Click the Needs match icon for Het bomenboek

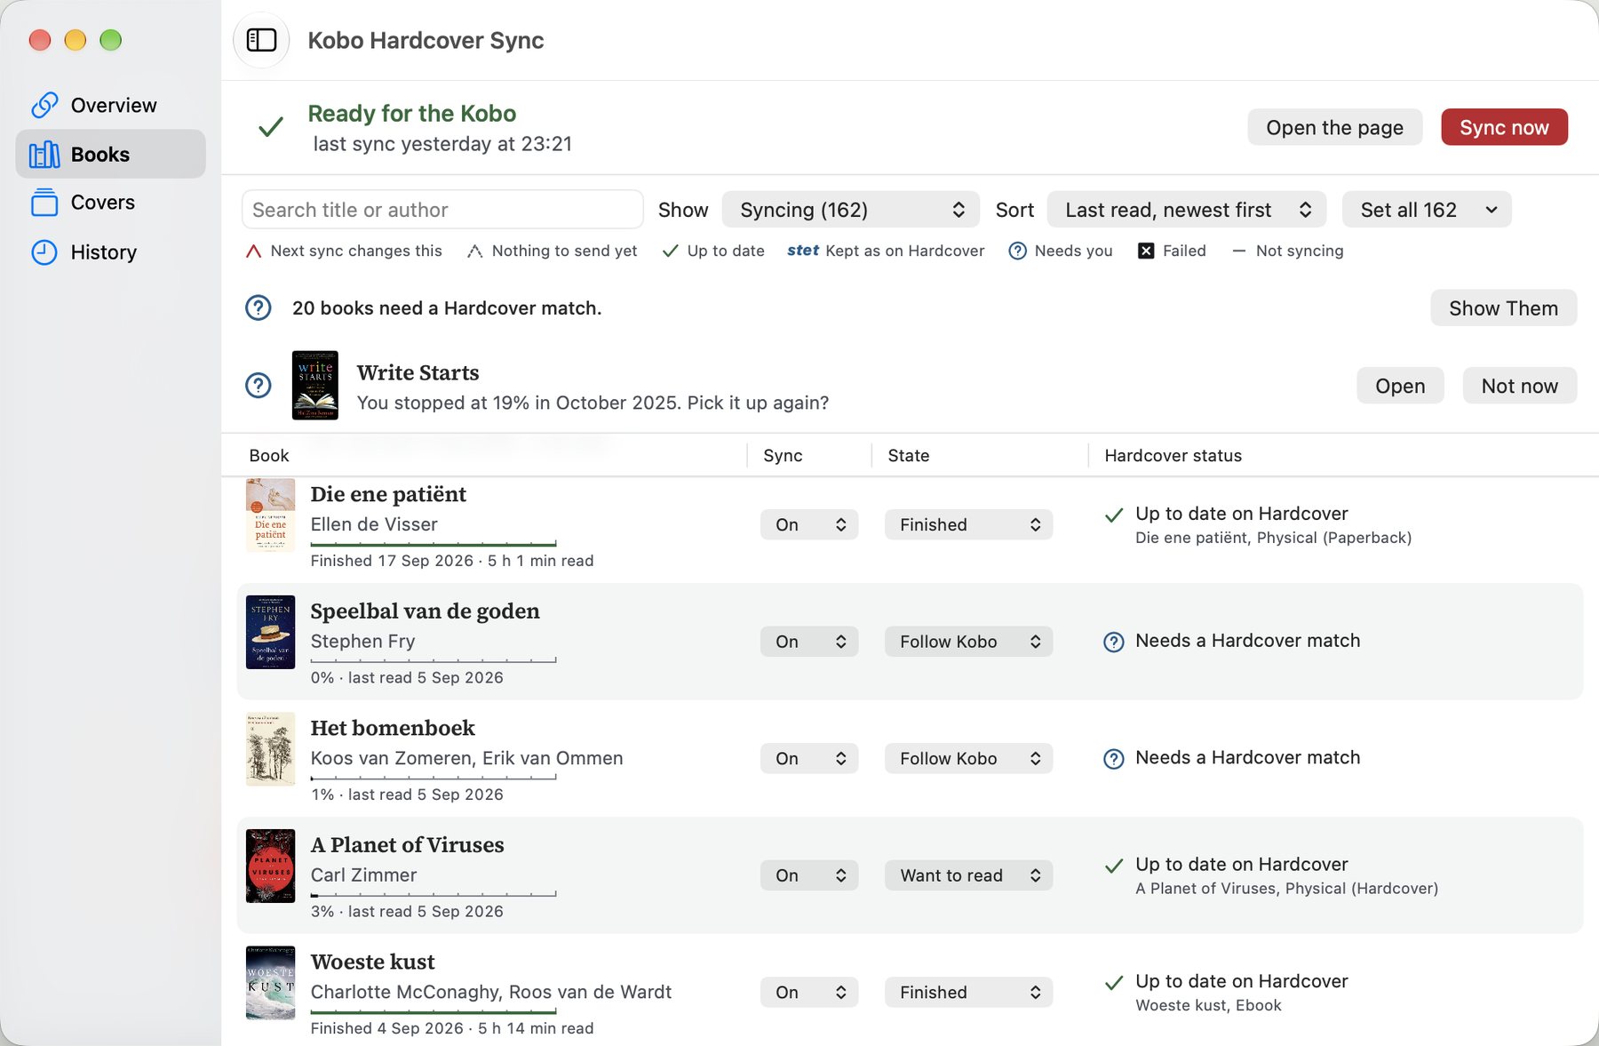(1113, 759)
